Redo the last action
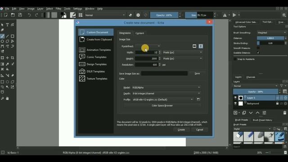This screenshot has width=288, height=162. click(36, 15)
